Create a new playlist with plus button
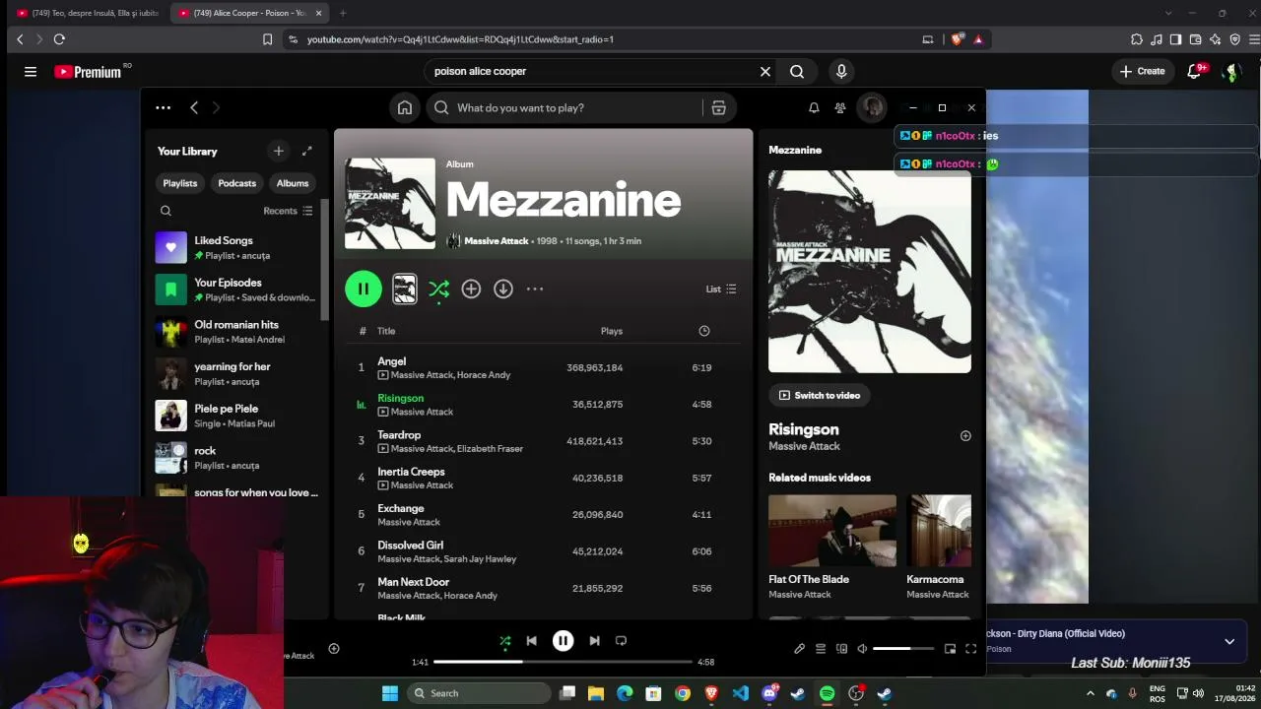The width and height of the screenshot is (1261, 709). click(279, 151)
